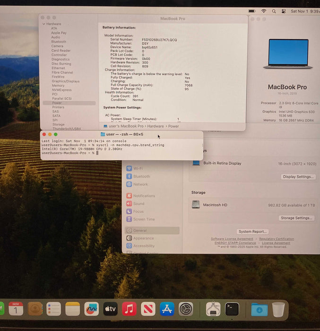Select Storage in System Information sidebar
320x331 pixels.
pos(59,124)
